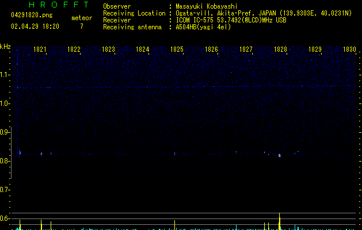Click the 0.9 kHz axis label
The height and width of the screenshot is (230, 362).
click(5, 132)
